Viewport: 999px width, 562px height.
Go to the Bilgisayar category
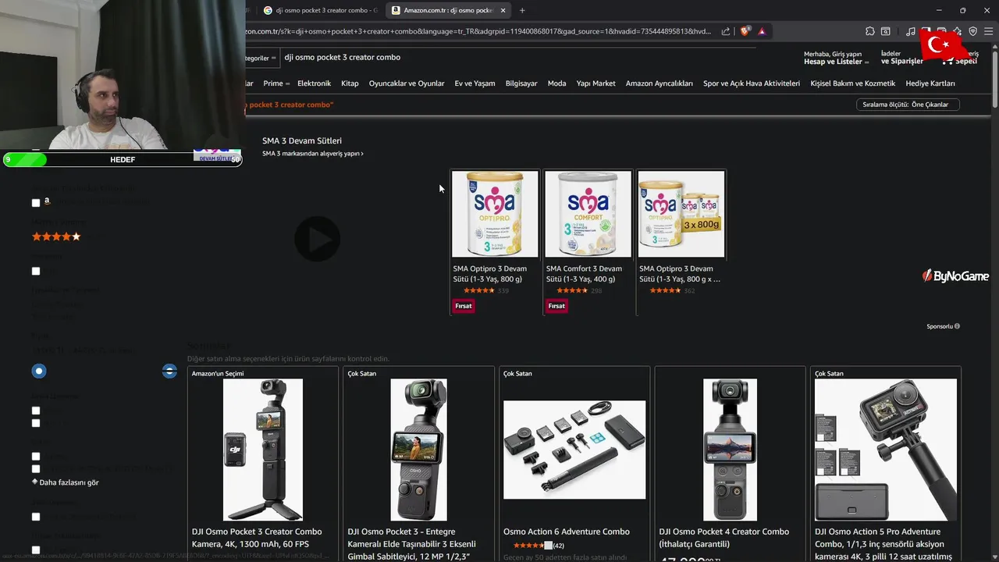521,84
